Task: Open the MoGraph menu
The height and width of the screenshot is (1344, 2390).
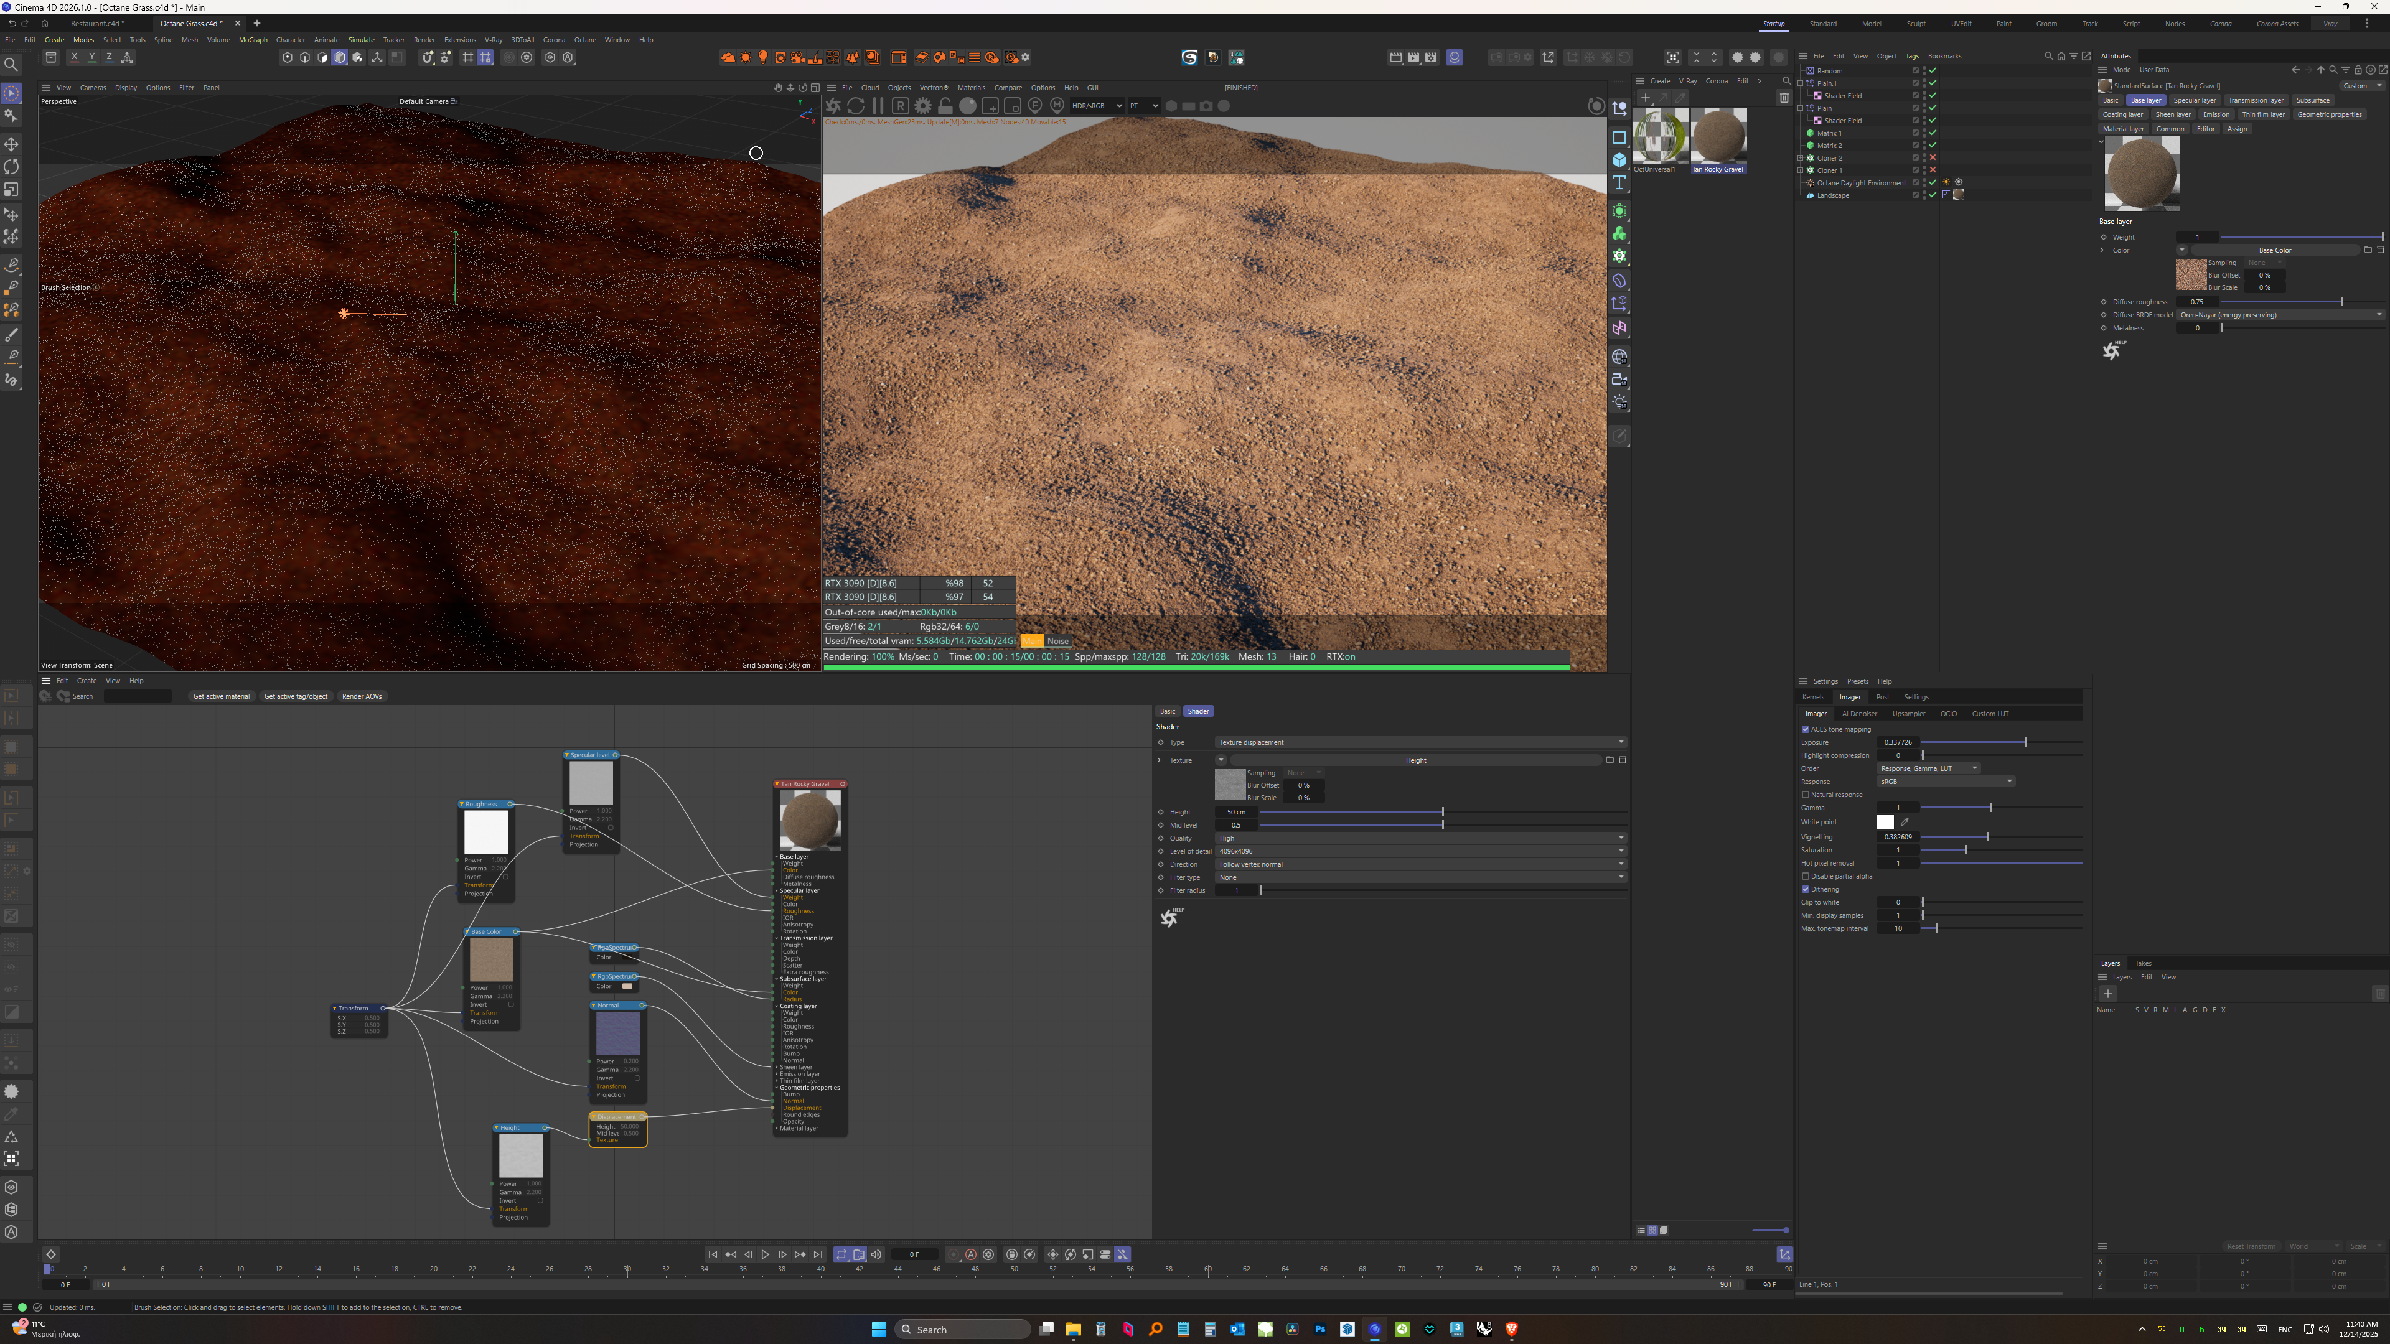Action: (252, 40)
